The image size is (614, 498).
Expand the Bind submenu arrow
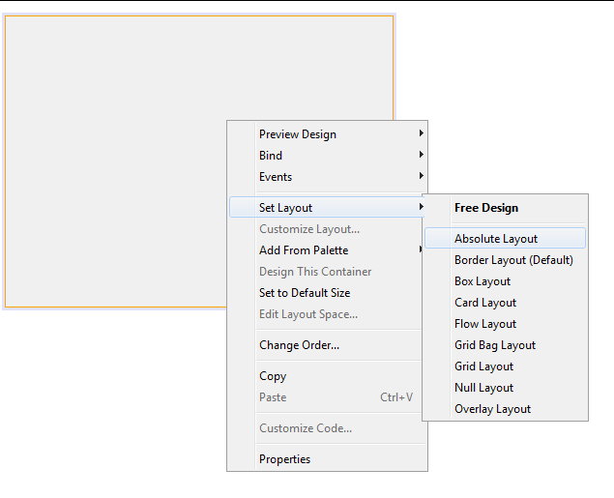click(421, 155)
